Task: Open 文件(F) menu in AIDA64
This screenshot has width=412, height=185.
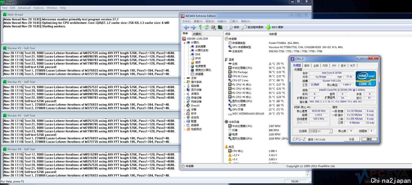Action: click(x=186, y=21)
